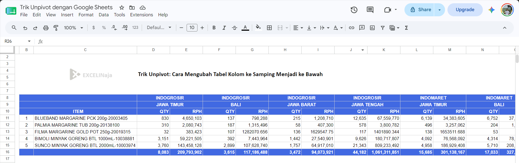Select row 16 header
The height and width of the screenshot is (163, 519).
pos(7,152)
